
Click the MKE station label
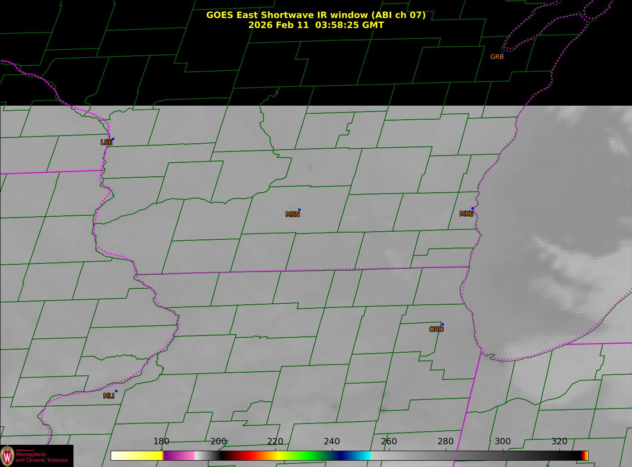tap(466, 214)
